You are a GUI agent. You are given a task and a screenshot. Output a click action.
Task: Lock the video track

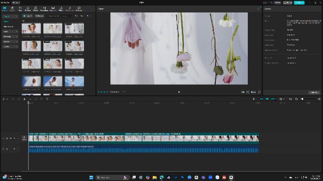(7, 139)
